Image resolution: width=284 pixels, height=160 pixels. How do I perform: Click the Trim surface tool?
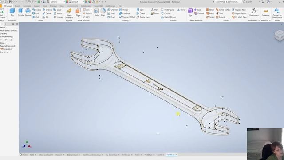(x=219, y=13)
